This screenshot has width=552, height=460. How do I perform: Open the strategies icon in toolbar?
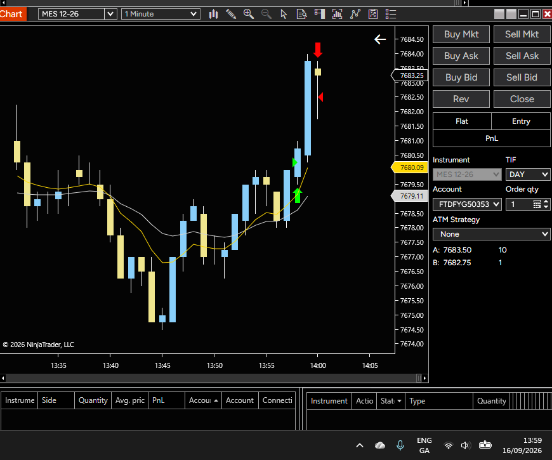[373, 14]
